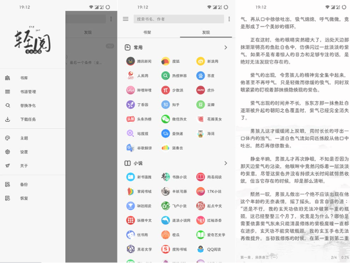Expand the 常用 section arrow
This screenshot has width=350, height=263.
coord(226,47)
